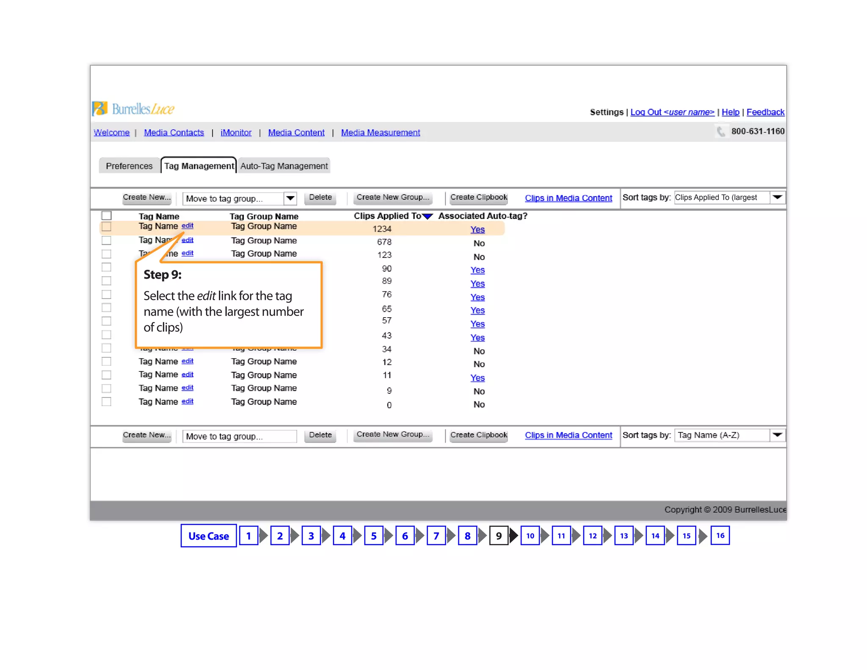
Task: Click the phone icon beside 800-631-1160
Action: click(x=721, y=131)
